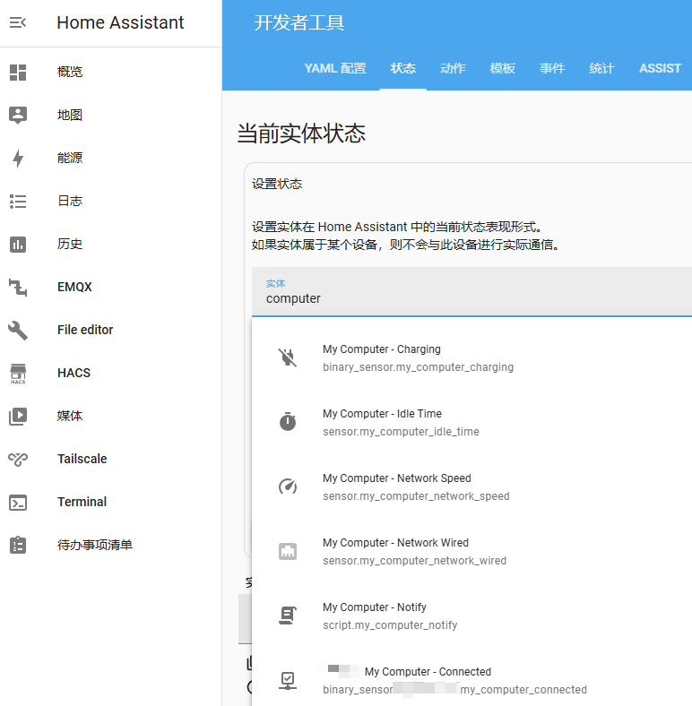This screenshot has height=706, width=692.
Task: Go to the 统计 statistics tab
Action: click(x=601, y=69)
